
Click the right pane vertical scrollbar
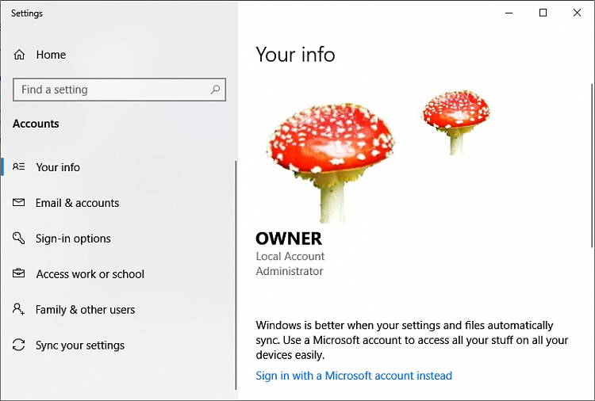click(592, 166)
